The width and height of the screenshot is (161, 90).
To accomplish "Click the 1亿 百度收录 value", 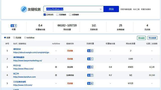I will coord(94,25).
